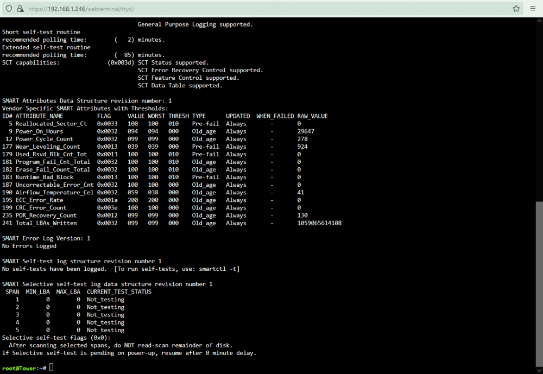The image size is (543, 374).
Task: Click the '(0x003d)' SCT capabilities value
Action: click(x=121, y=62)
